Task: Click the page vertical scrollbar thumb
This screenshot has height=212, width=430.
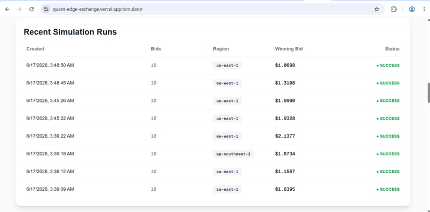Action: point(428,93)
